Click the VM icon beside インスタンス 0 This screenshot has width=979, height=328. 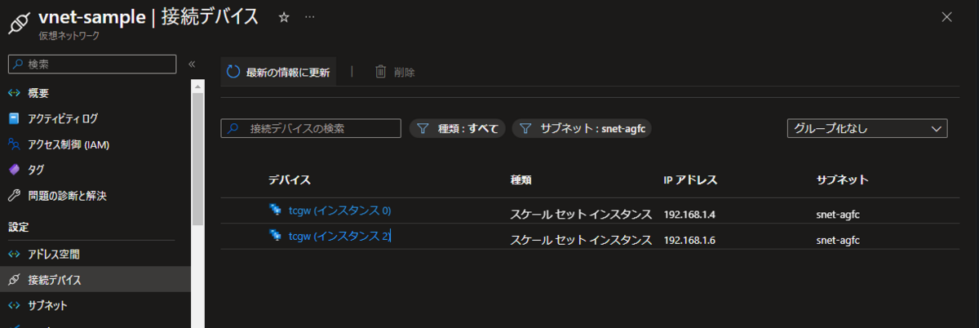click(x=275, y=210)
